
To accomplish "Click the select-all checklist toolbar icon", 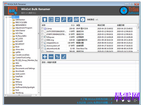I will (x=51, y=20).
